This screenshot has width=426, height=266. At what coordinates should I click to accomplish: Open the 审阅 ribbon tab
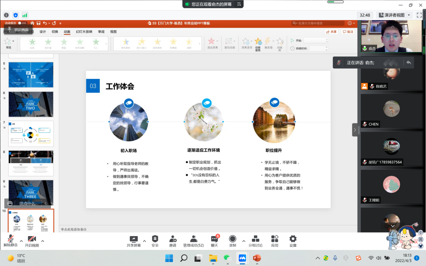pyautogui.click(x=101, y=32)
